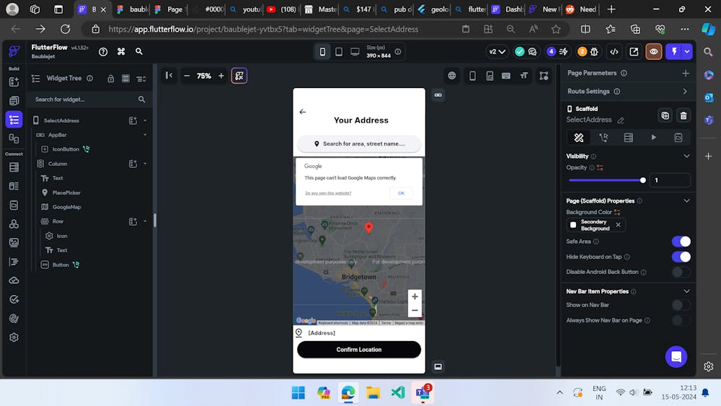The image size is (721, 406).
Task: Click the Opacity slider handle
Action: tap(643, 180)
